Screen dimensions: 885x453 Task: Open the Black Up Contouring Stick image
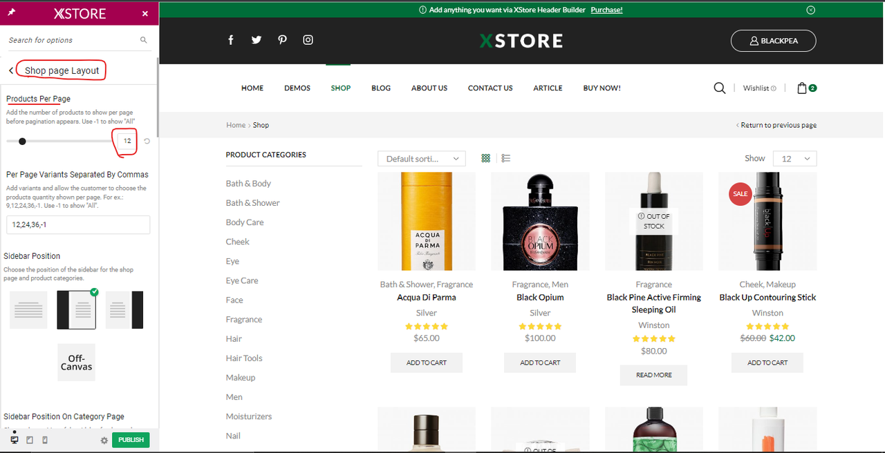coord(767,221)
